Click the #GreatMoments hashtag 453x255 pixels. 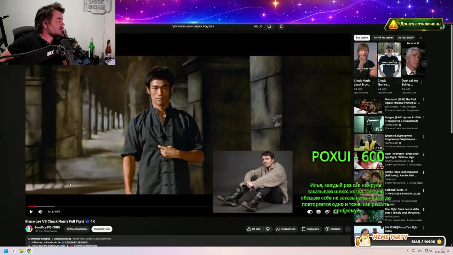102,239
